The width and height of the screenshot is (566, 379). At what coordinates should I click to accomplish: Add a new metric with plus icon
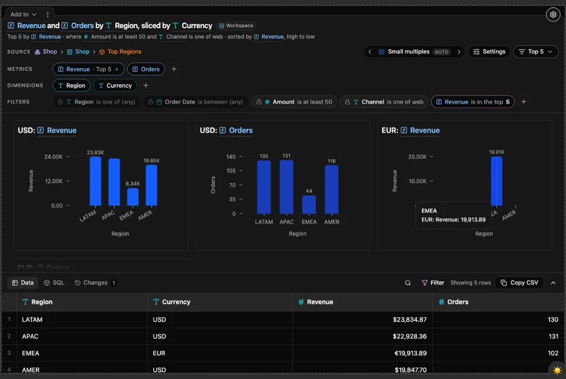173,69
